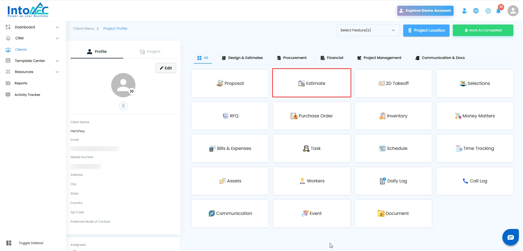Viewport: 523px width, 251px height.
Task: Select the All features tab
Action: (203, 58)
